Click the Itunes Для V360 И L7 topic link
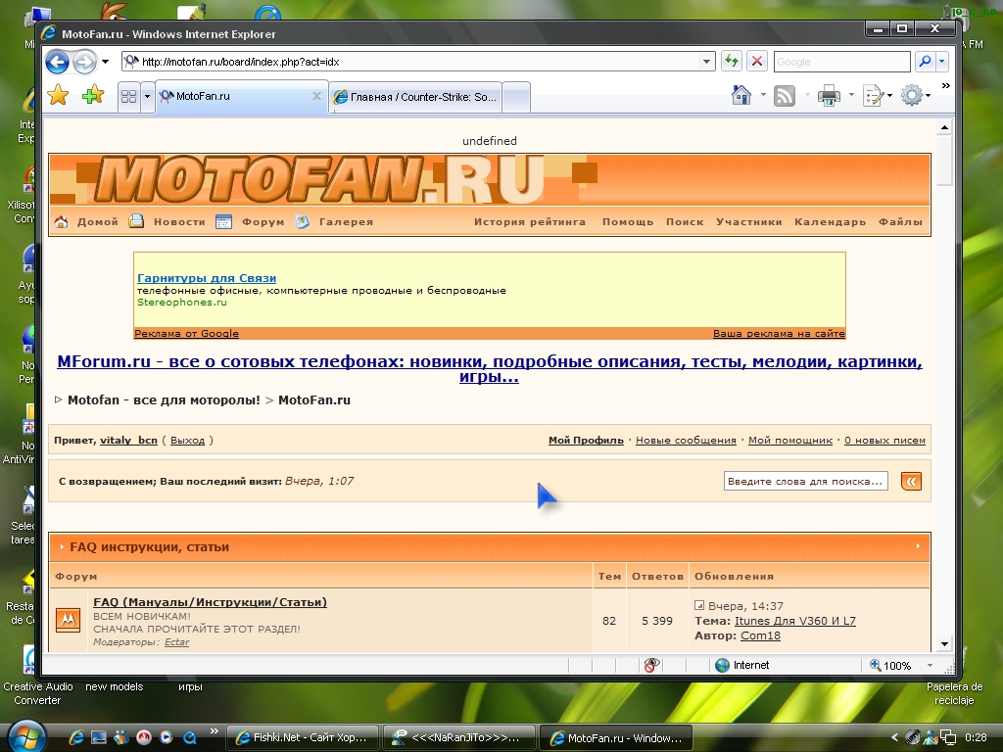The image size is (1003, 752). (x=795, y=620)
